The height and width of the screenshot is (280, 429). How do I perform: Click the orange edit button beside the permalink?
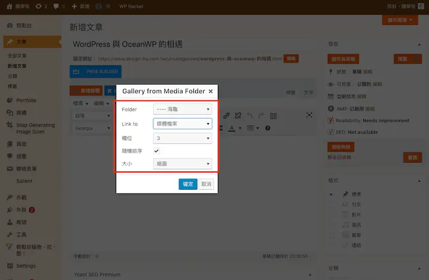click(x=291, y=58)
